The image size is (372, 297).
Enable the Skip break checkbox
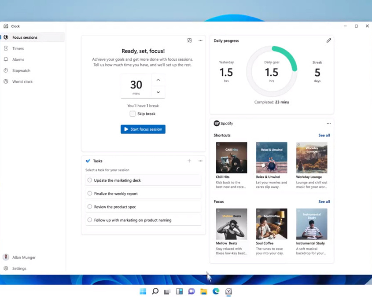tap(133, 114)
